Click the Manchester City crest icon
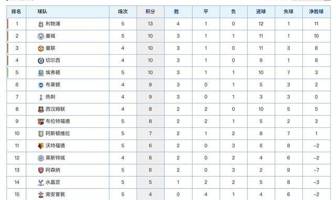336x200 pixels. (41, 36)
